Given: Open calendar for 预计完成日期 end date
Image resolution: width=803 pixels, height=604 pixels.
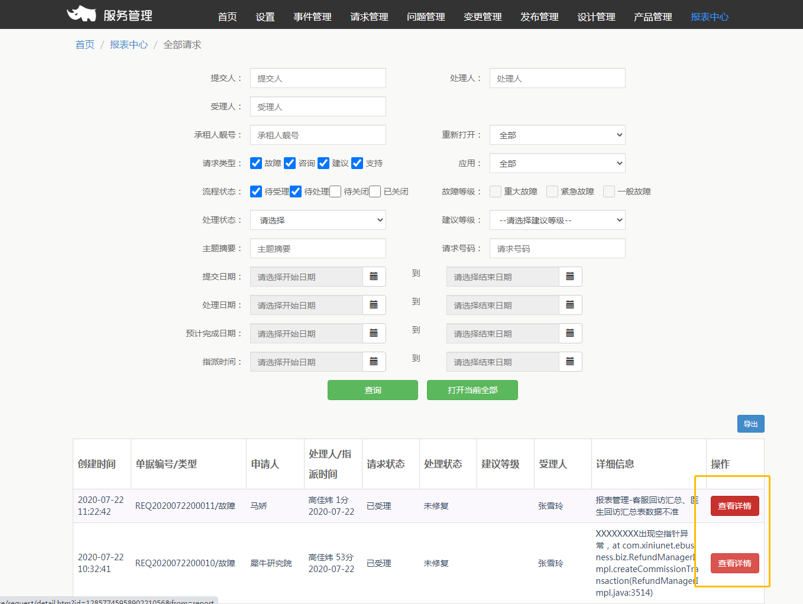Looking at the screenshot, I should pos(570,333).
